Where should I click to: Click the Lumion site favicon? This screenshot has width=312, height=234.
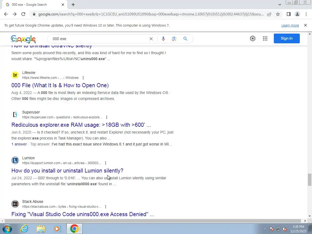click(x=15, y=160)
